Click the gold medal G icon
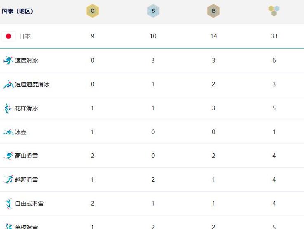304x229 pixels. click(x=92, y=11)
